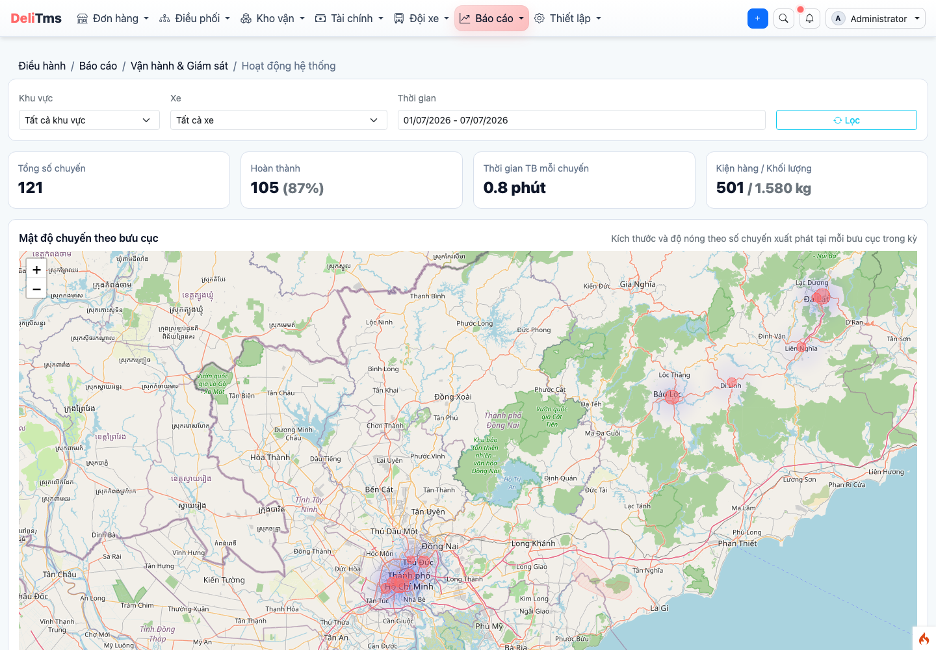Click the blue plus quick-add button
936x650 pixels.
coord(758,18)
